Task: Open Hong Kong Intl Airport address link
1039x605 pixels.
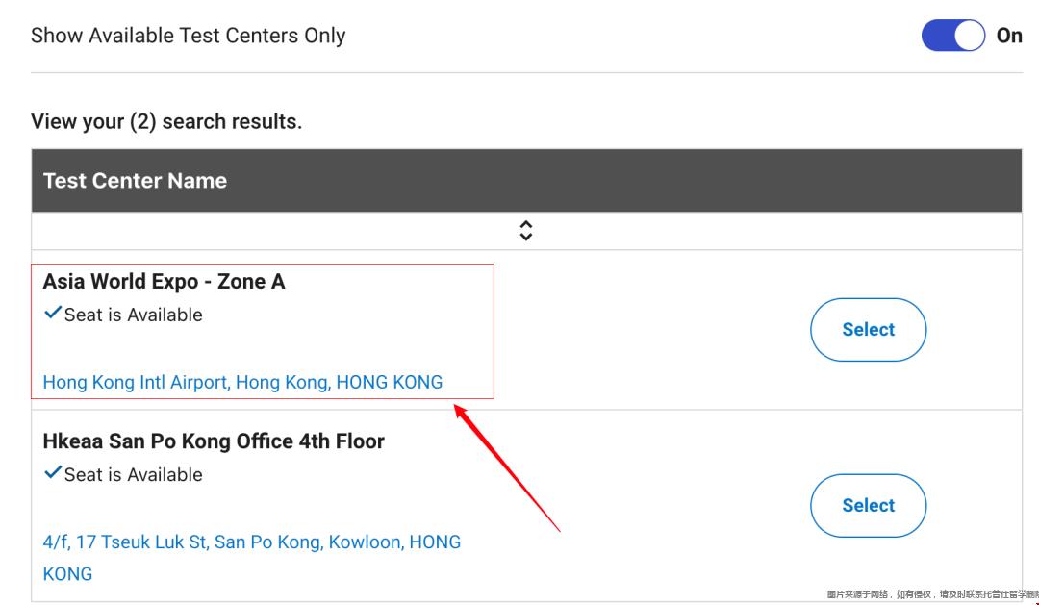Action: tap(242, 382)
